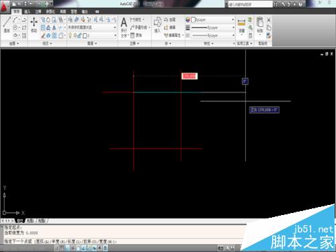Click the Model space status button

pyautogui.click(x=220, y=248)
